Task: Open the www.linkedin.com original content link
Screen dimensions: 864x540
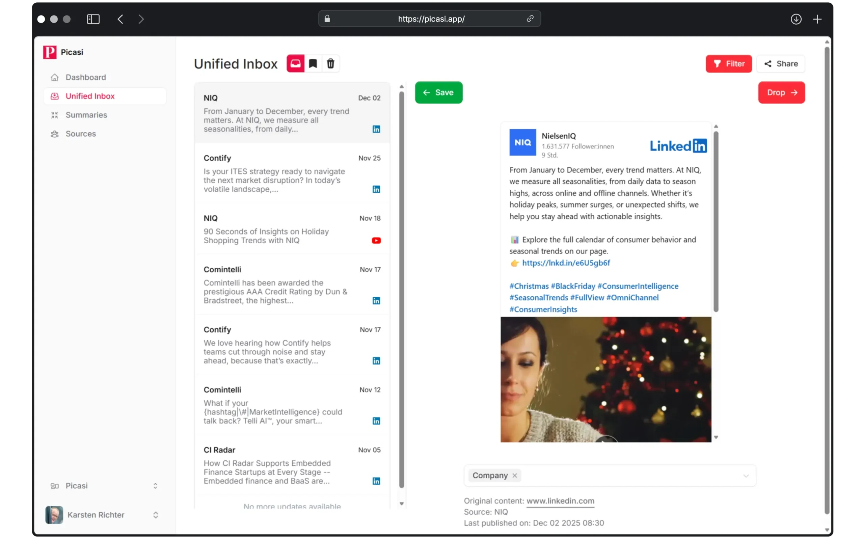Action: click(560, 501)
